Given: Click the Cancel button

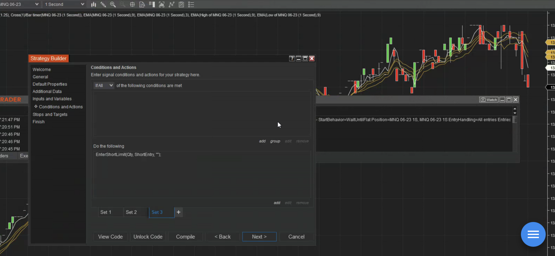Looking at the screenshot, I should [296, 237].
